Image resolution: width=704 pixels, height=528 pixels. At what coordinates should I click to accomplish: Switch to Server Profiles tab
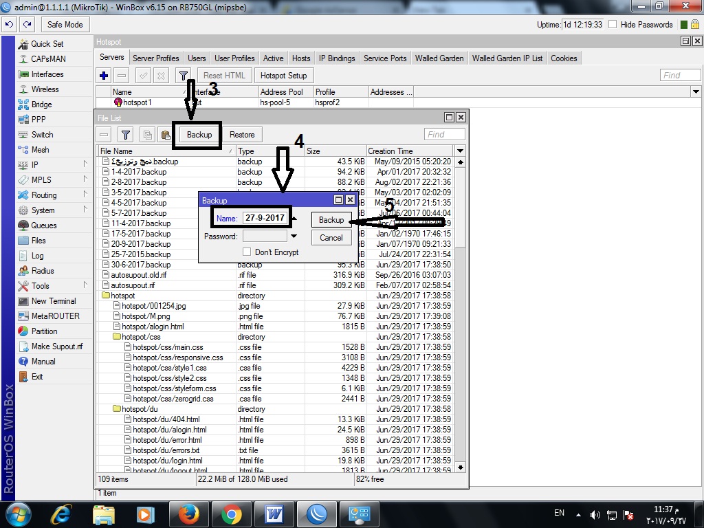tap(156, 58)
